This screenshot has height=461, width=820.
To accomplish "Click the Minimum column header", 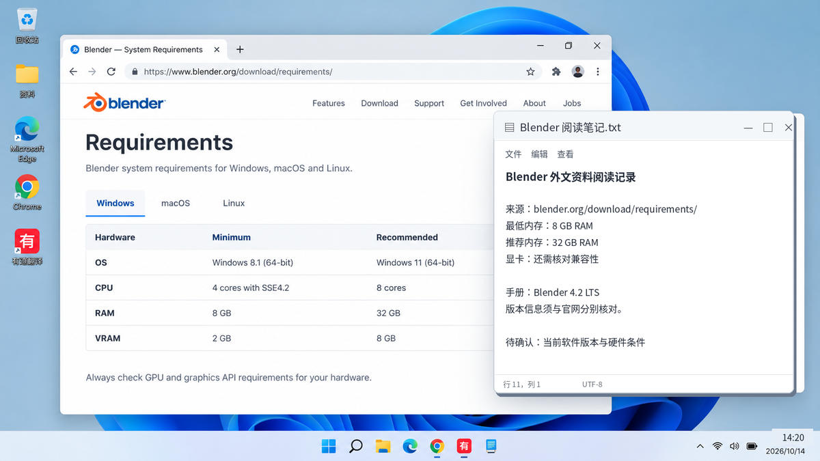I will point(231,237).
